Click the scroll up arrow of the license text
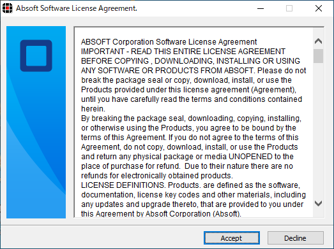 [318, 41]
